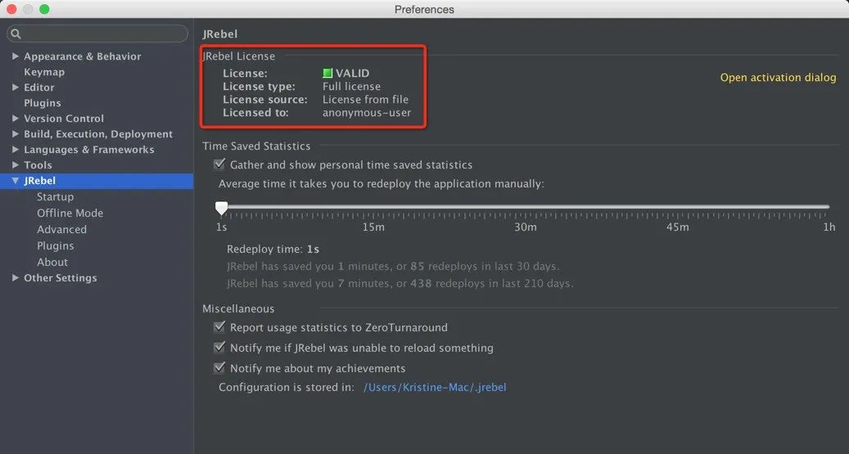Open JRebel Startup settings
The height and width of the screenshot is (454, 849).
click(55, 197)
